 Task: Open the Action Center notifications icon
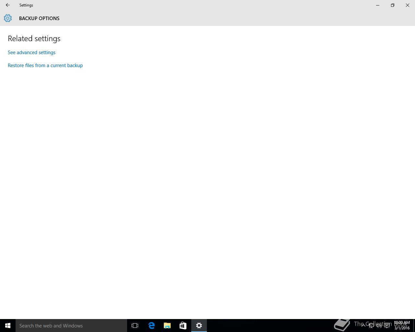pyautogui.click(x=387, y=326)
